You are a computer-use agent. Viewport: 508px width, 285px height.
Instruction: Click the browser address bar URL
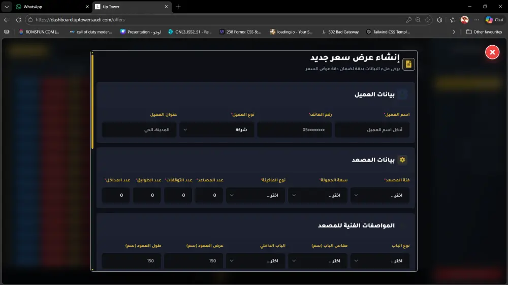click(x=80, y=20)
